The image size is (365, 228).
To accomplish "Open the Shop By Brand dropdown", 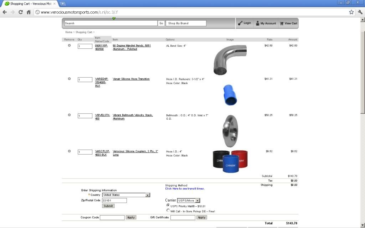I will pyautogui.click(x=186, y=23).
